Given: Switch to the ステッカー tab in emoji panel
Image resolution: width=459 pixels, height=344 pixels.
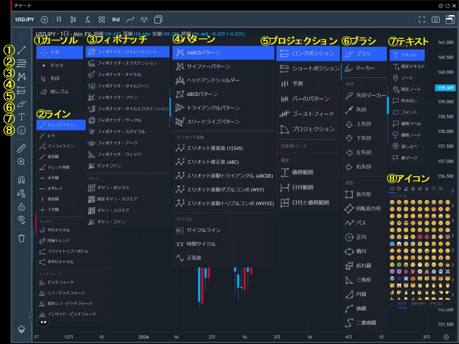Looking at the screenshot, I should 418,304.
